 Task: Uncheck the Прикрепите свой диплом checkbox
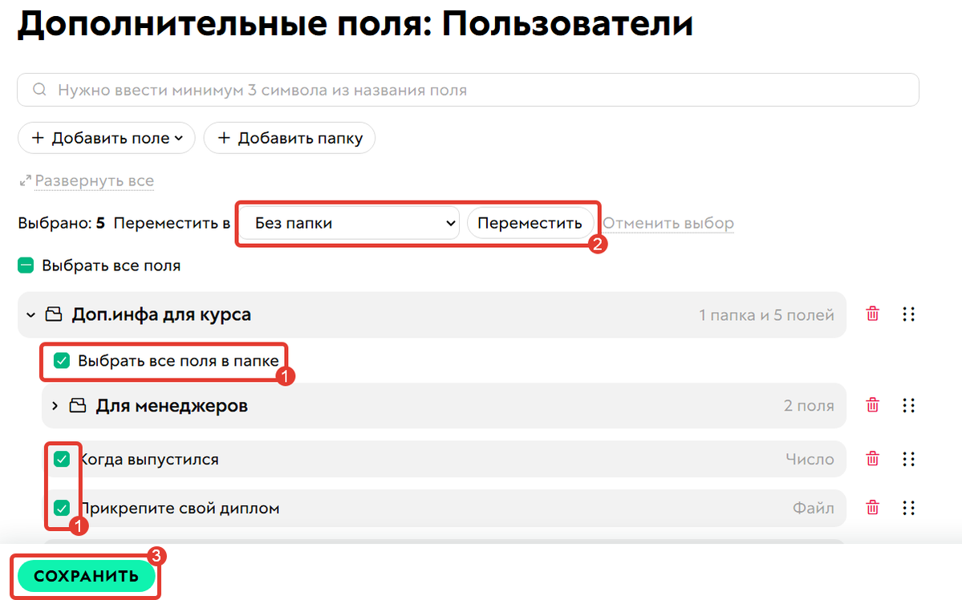point(61,508)
